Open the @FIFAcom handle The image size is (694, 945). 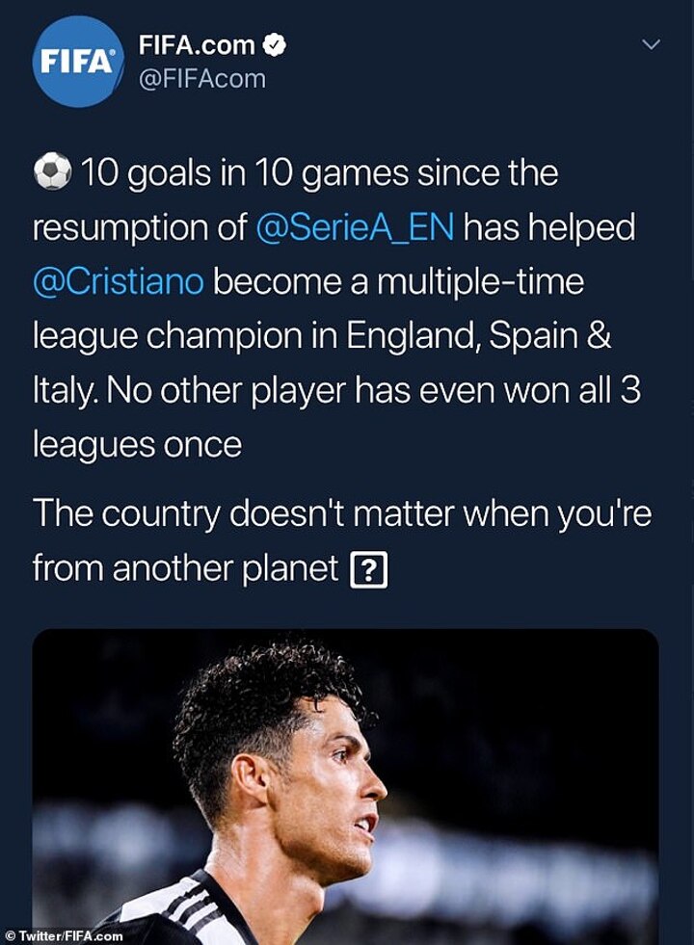(x=201, y=79)
